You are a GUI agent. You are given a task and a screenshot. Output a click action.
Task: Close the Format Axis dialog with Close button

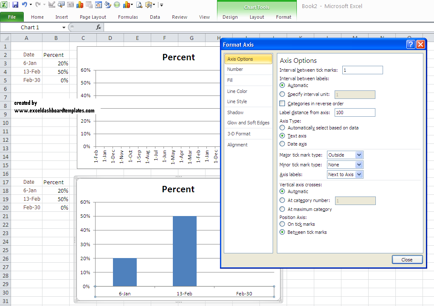tap(406, 259)
